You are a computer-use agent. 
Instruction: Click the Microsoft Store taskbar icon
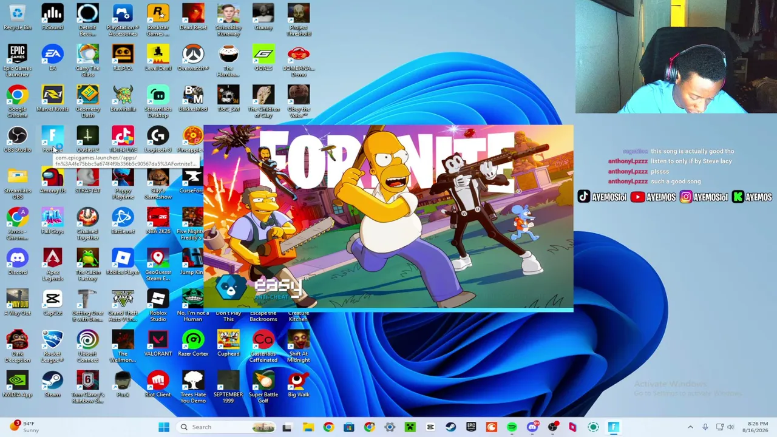pyautogui.click(x=348, y=427)
